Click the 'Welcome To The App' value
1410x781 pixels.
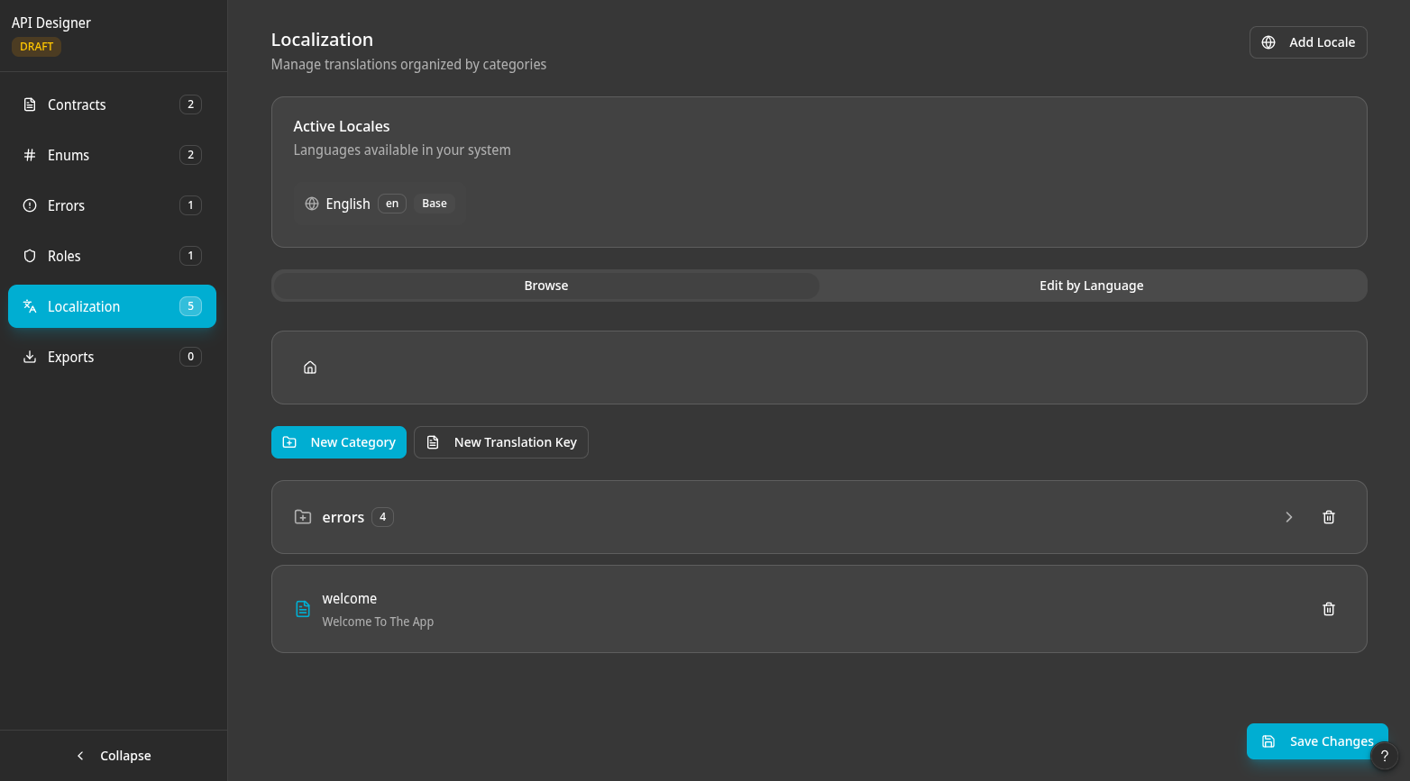[378, 622]
